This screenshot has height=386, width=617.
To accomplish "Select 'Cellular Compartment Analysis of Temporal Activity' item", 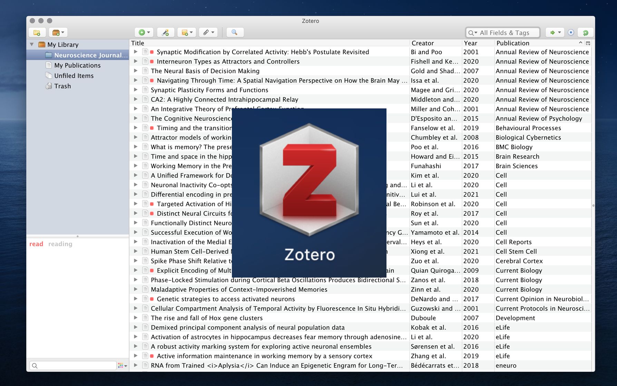I will click(278, 308).
